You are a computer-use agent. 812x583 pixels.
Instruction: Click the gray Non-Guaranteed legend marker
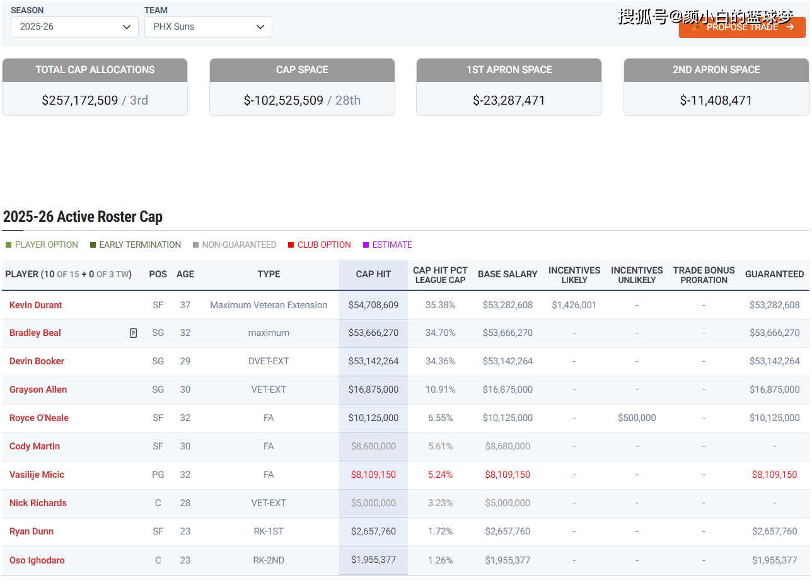coord(195,245)
